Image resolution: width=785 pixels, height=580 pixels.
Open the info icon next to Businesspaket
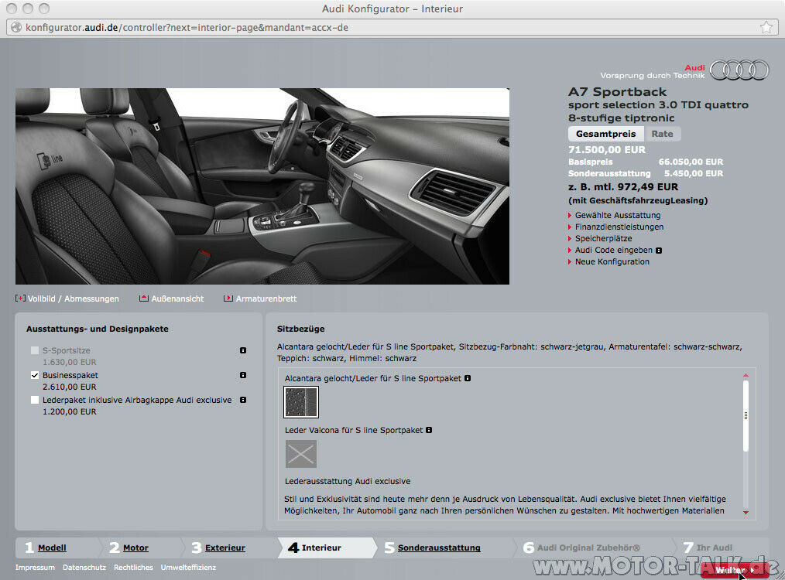(x=242, y=375)
